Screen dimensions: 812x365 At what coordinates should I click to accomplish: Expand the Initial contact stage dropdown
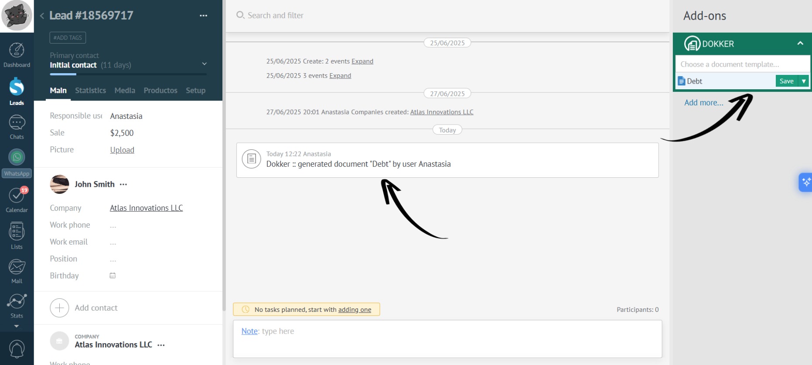coord(204,64)
